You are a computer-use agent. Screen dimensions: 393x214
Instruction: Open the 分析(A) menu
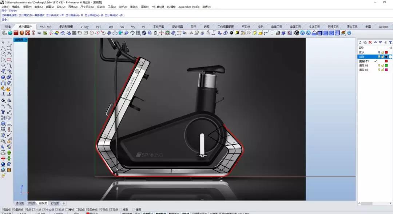pos(123,7)
